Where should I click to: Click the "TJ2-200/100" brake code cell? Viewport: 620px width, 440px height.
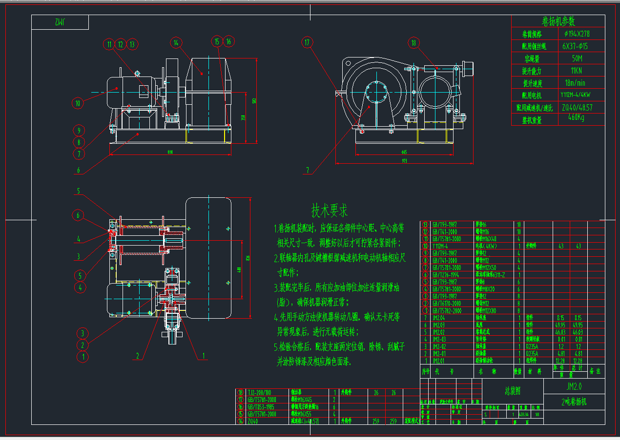pos(259,392)
